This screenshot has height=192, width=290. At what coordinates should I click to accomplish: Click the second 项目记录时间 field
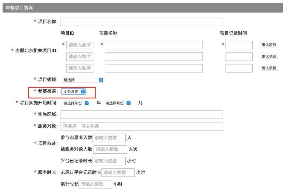click(x=239, y=57)
